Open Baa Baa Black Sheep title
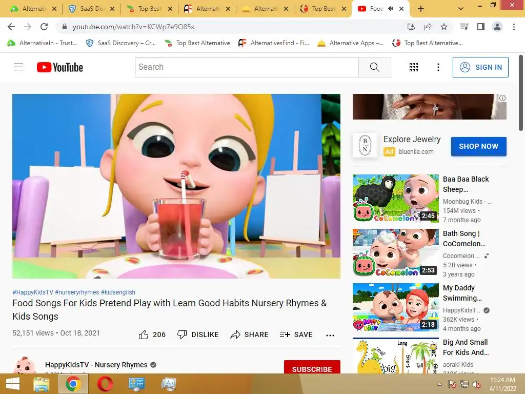 pyautogui.click(x=466, y=184)
